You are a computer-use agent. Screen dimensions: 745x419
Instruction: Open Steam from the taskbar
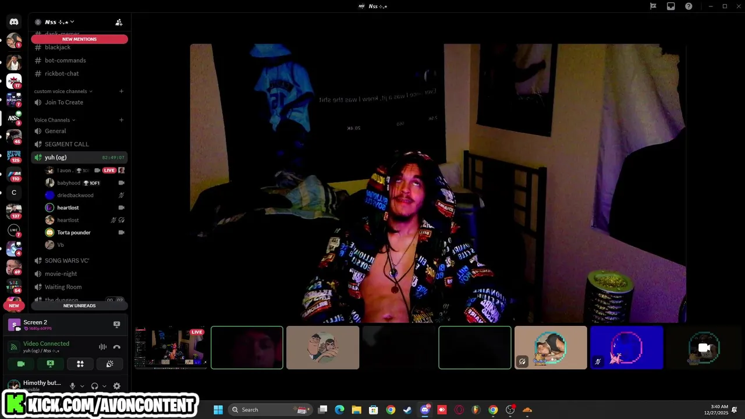[407, 410]
